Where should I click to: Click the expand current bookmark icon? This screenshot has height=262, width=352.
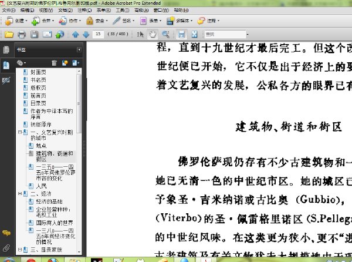[x=76, y=63]
